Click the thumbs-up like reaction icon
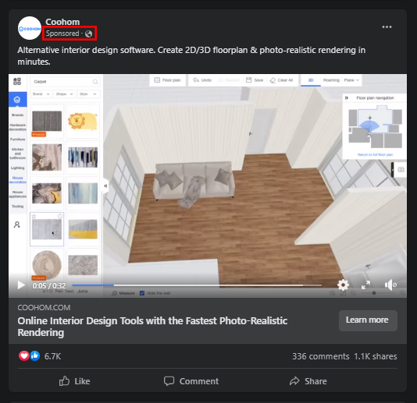Viewport: 417px width, 403px height. (x=35, y=356)
